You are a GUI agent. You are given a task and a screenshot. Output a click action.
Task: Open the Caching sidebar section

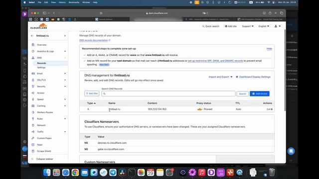(41, 106)
